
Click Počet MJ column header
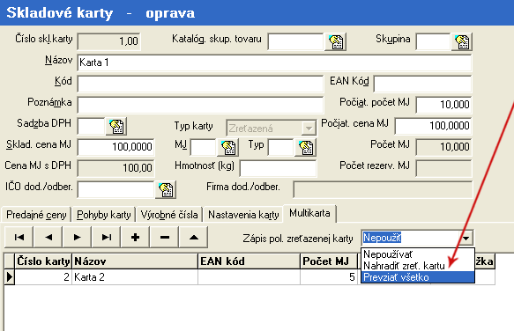329,261
